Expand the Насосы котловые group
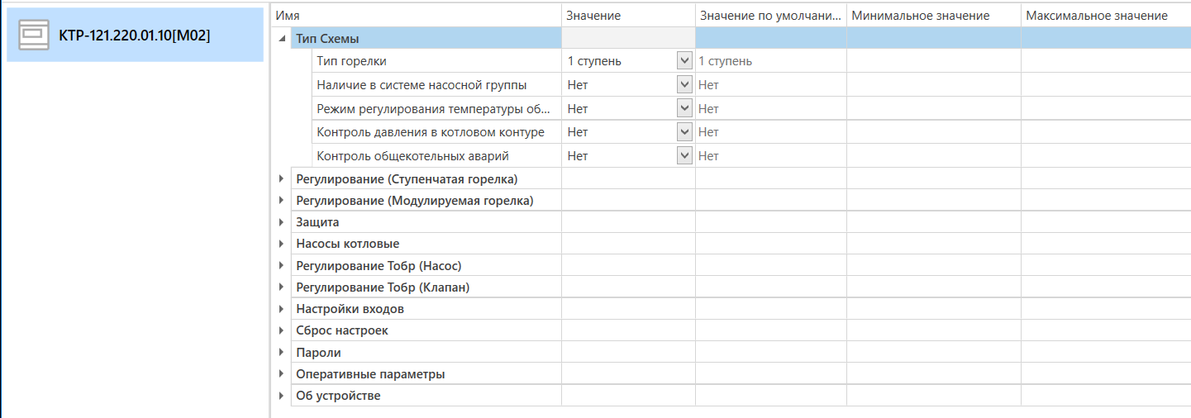 click(x=282, y=244)
